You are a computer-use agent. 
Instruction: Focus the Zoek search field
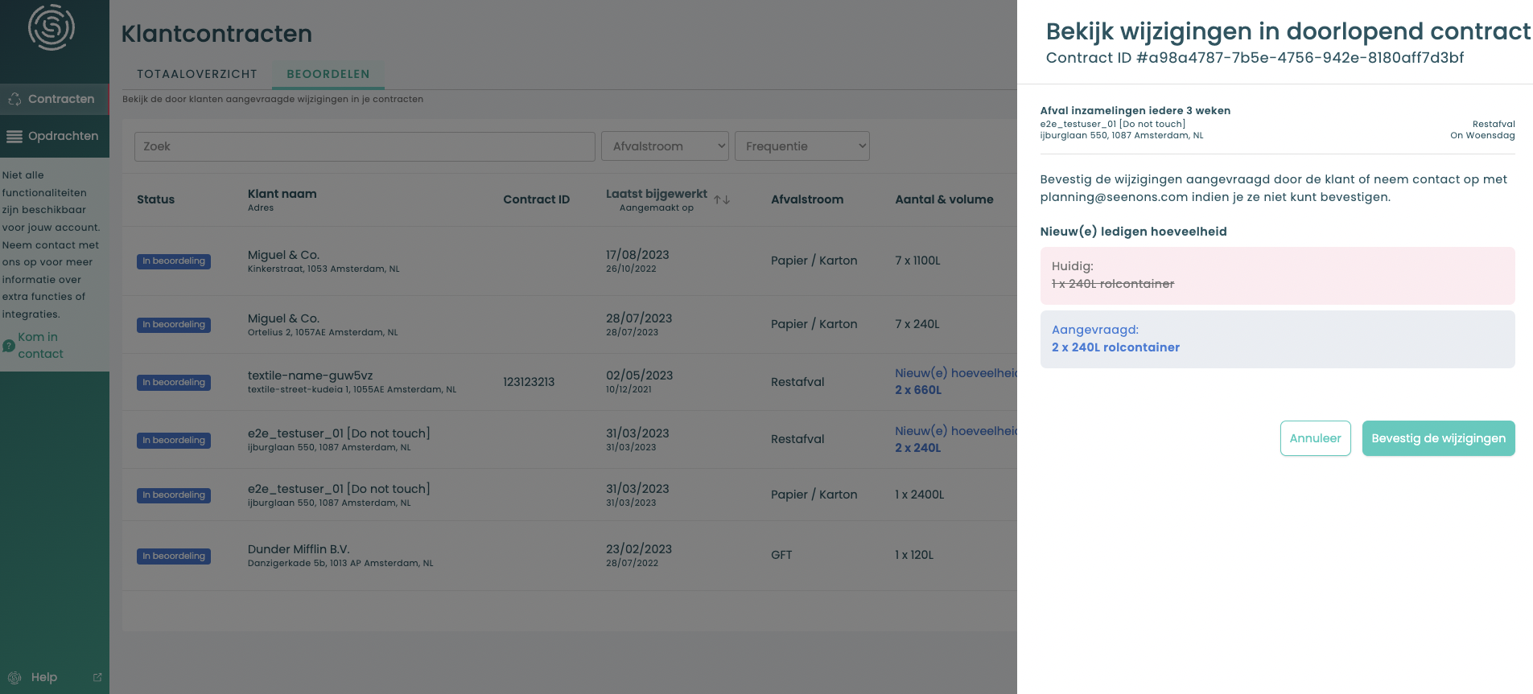[x=365, y=146]
